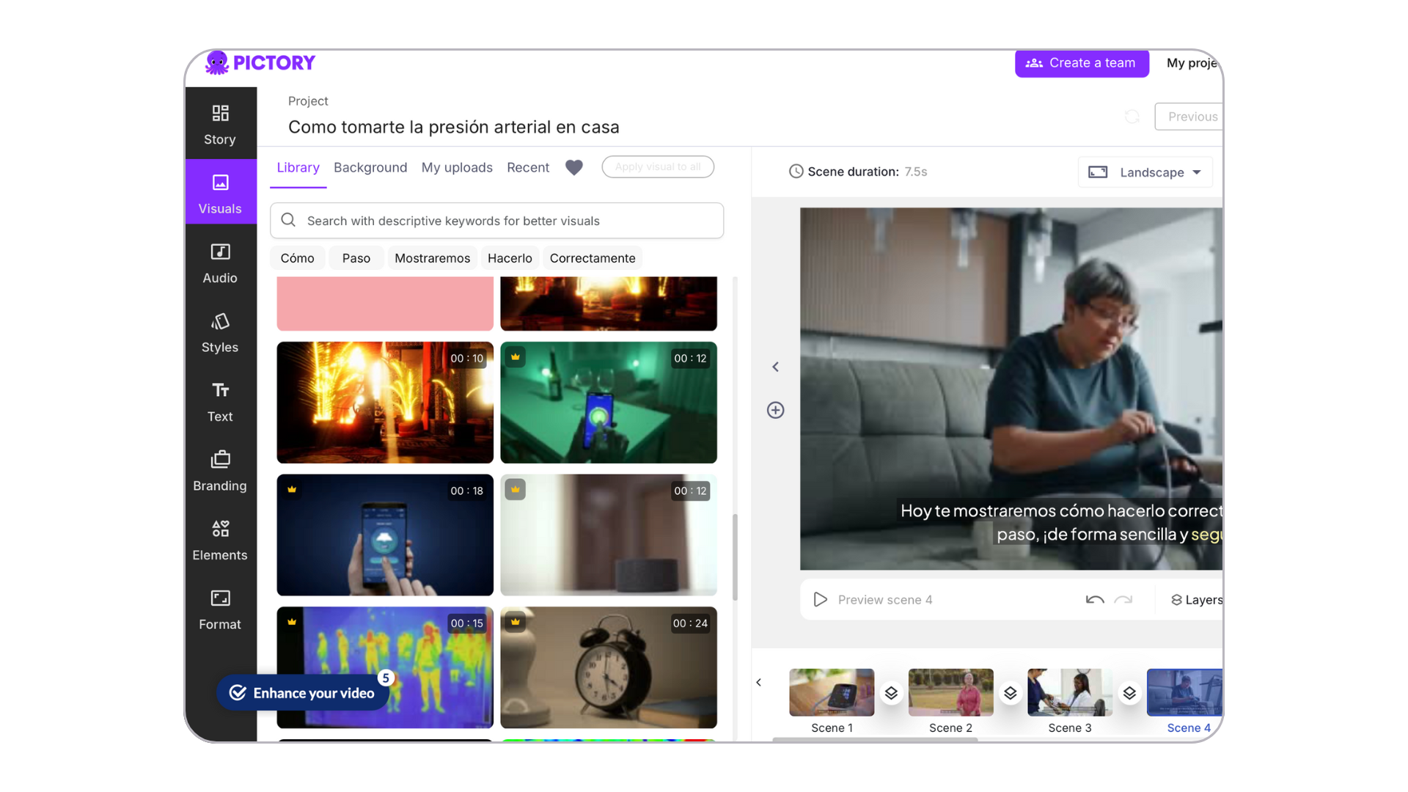Select the pink solid visual thumbnail
The image size is (1408, 792).
[x=385, y=304]
